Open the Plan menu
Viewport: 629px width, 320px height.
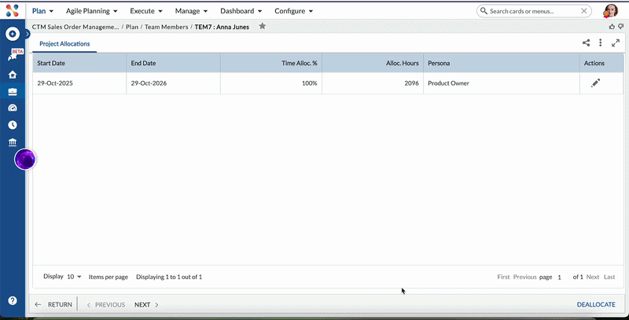click(43, 11)
